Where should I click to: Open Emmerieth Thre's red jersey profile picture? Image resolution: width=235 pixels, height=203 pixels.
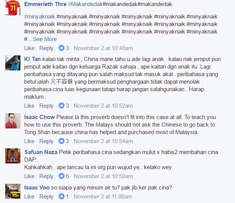[x=13, y=8]
